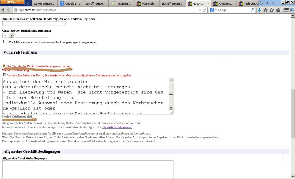This screenshot has height=179, width=295.
Task: Open the Rücknahmebedingungen link
Action: (117, 127)
